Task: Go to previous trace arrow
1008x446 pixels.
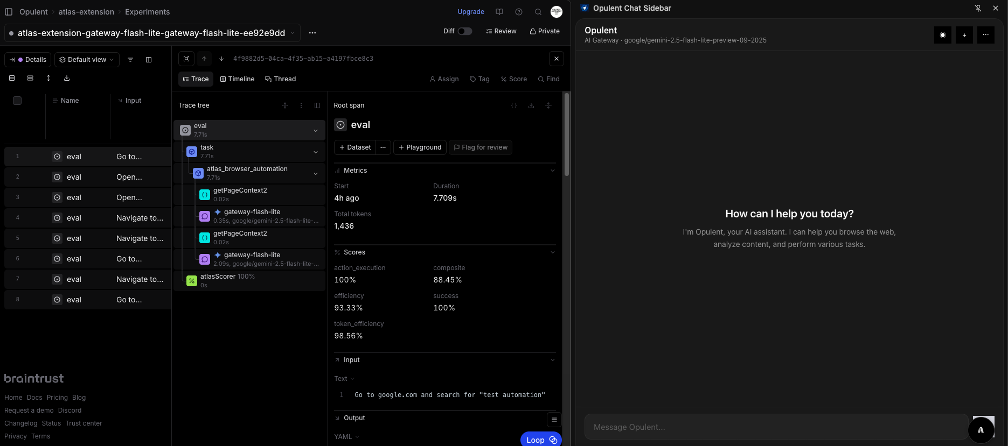Action: click(x=204, y=59)
